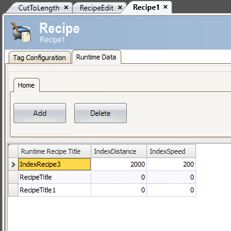Screen dimensions: 231x231
Task: Switch to the CutToLength tab
Action: (39, 8)
